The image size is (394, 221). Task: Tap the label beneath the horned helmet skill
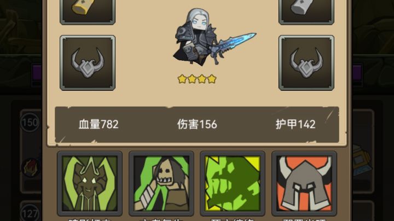click(x=304, y=219)
